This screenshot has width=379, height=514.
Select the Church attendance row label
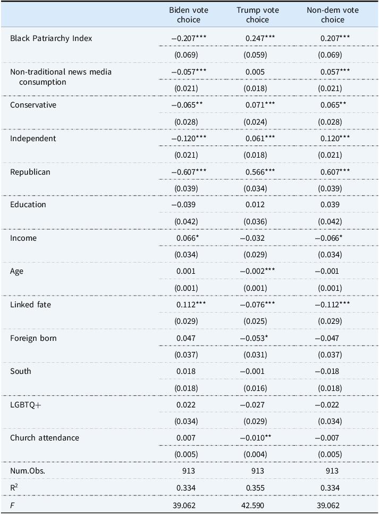click(45, 438)
